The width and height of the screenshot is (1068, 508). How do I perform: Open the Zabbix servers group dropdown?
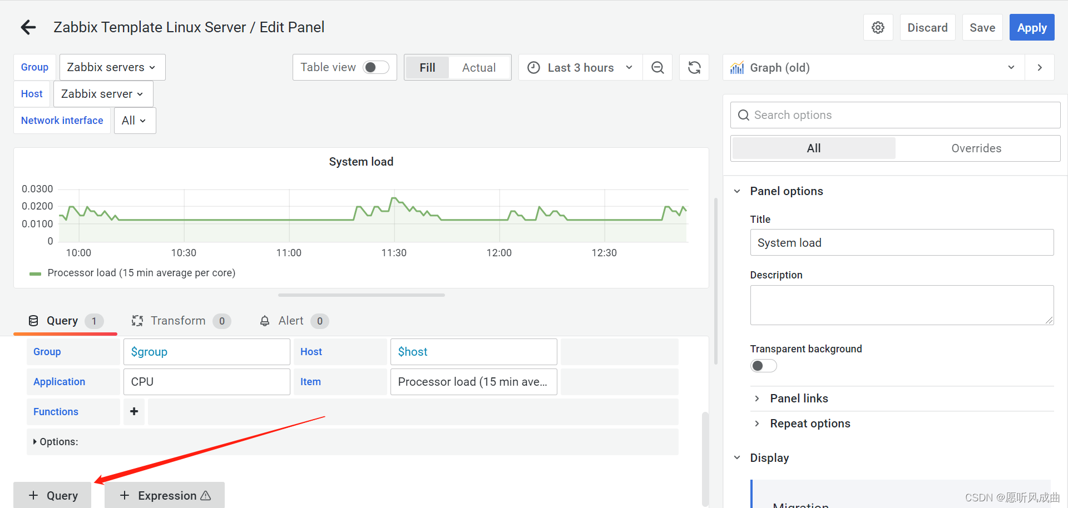(x=112, y=67)
